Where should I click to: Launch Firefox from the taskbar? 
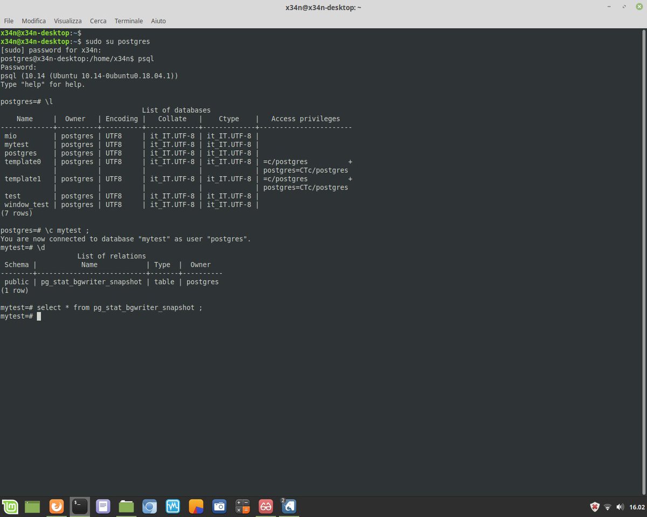[x=57, y=506]
